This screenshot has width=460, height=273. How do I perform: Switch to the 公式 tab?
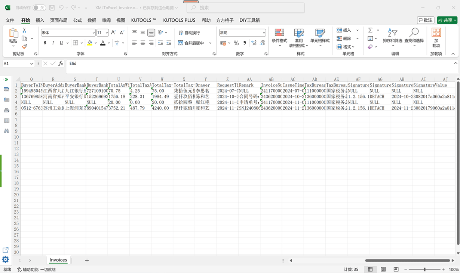[77, 20]
